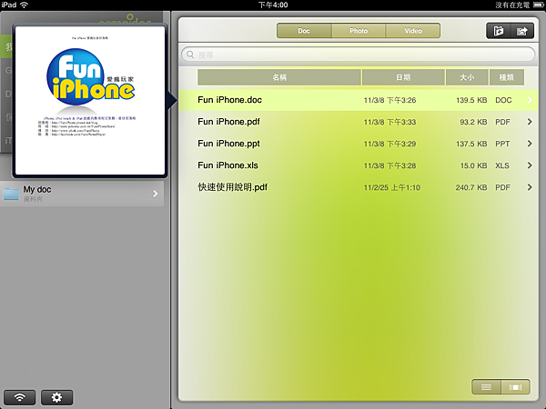Screen dimensions: 546x409
Task: Switch to the Video tab
Action: (x=413, y=31)
